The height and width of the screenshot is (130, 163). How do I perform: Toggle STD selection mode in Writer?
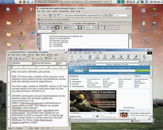(x=43, y=128)
